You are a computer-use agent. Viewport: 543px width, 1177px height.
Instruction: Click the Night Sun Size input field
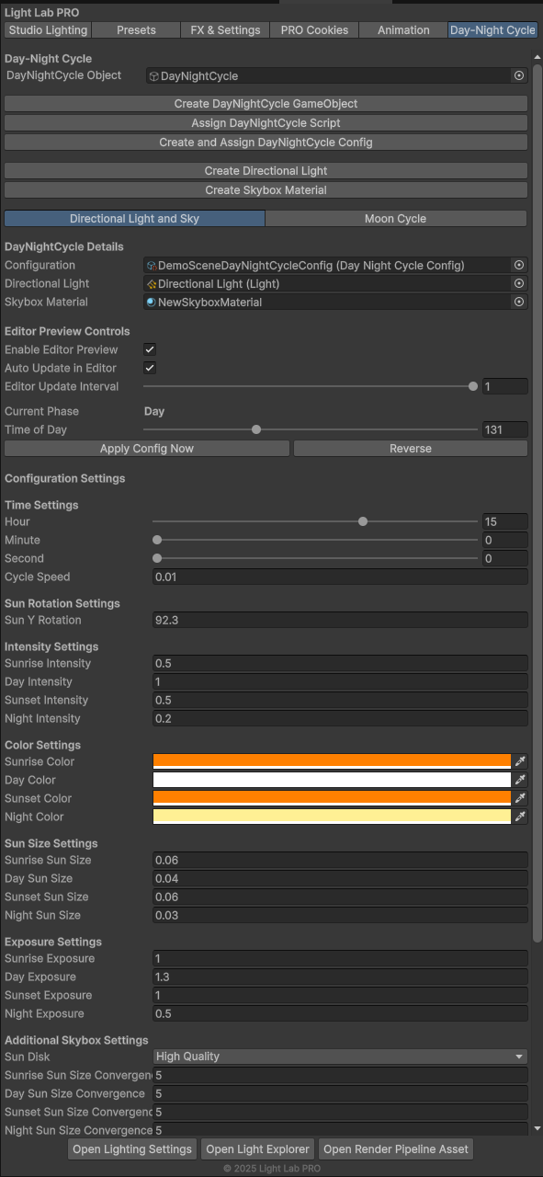click(x=340, y=915)
